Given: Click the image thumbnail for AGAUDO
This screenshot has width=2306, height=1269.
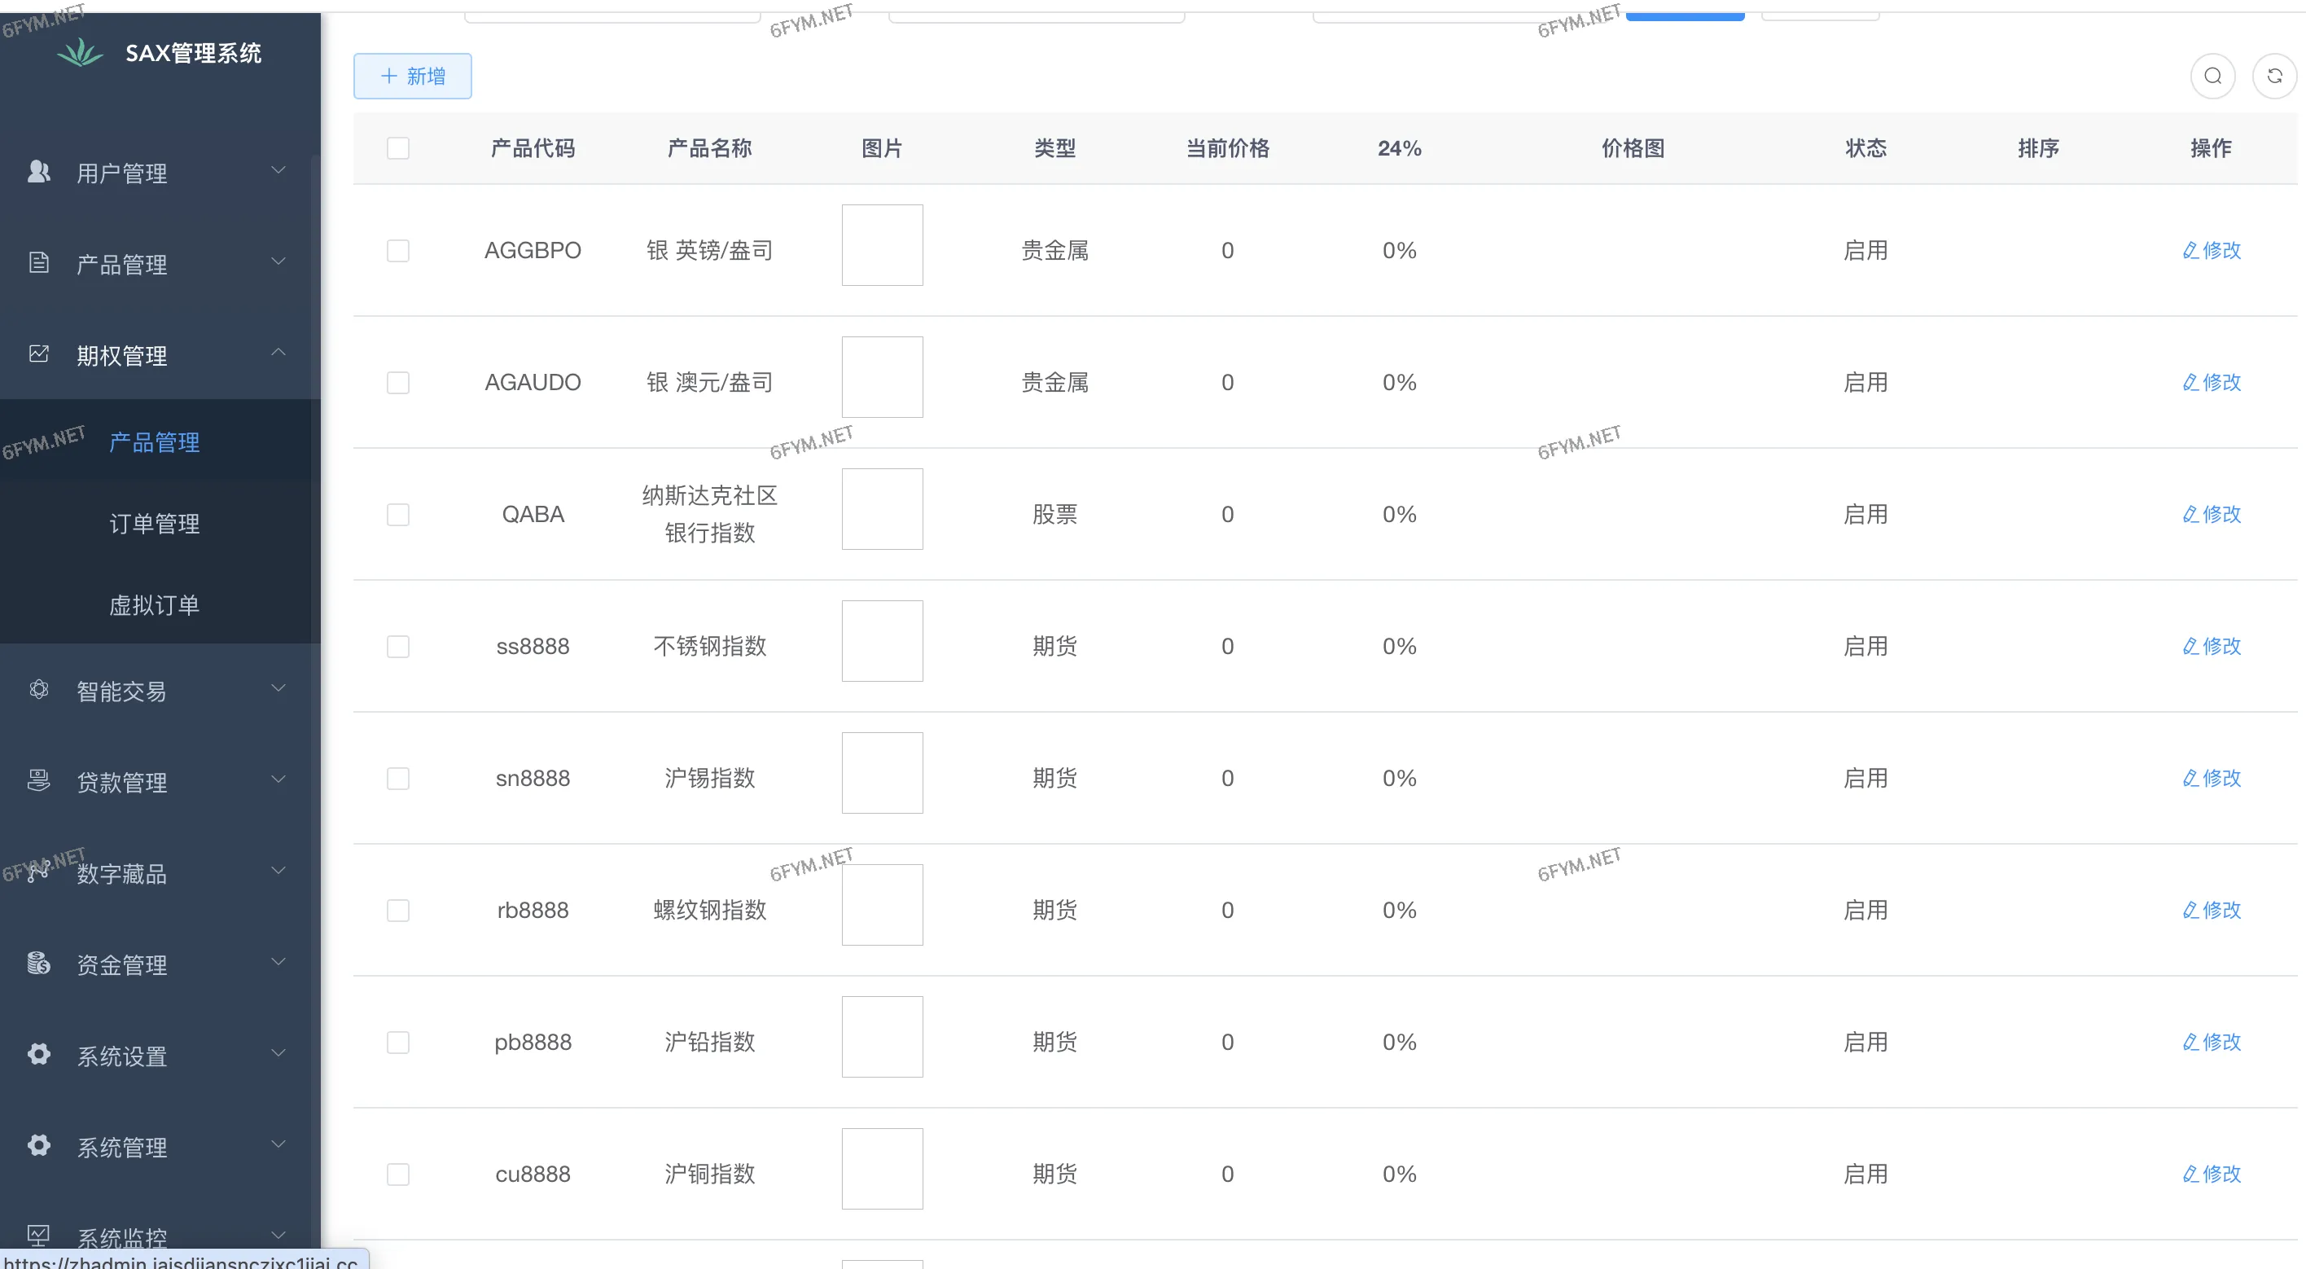Looking at the screenshot, I should point(882,377).
